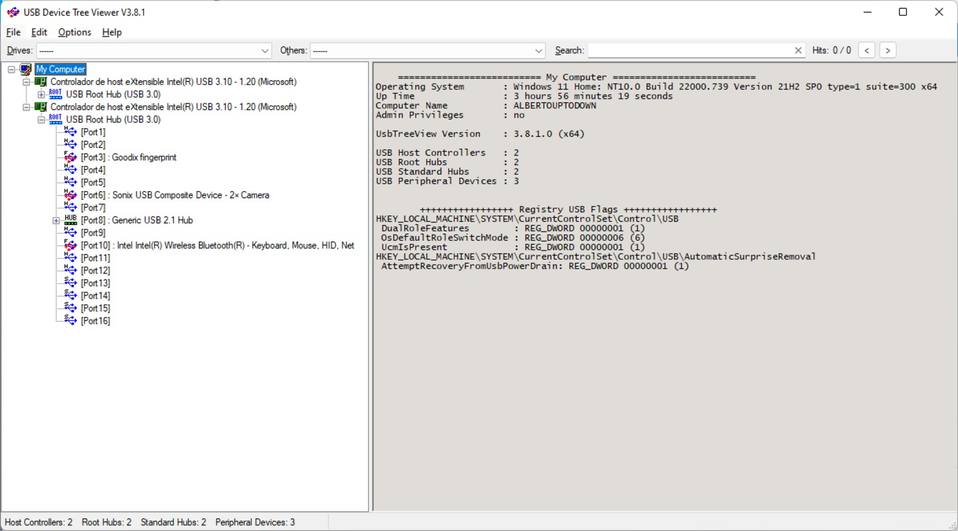The image size is (958, 531).
Task: Click the Port8 Generic USB Hub icon
Action: click(70, 220)
